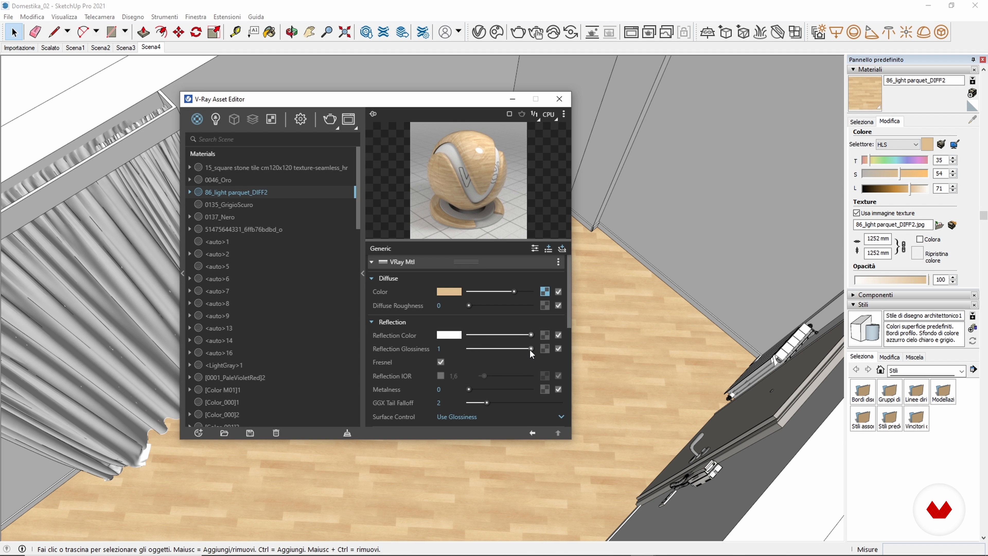The width and height of the screenshot is (988, 556).
Task: Collapse the Reflection section
Action: (x=371, y=322)
